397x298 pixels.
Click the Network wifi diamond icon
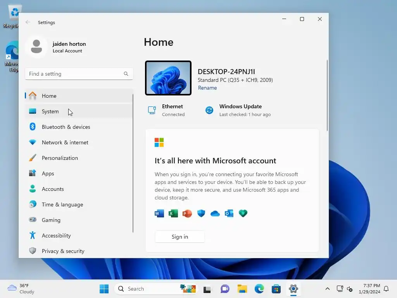[x=33, y=142]
